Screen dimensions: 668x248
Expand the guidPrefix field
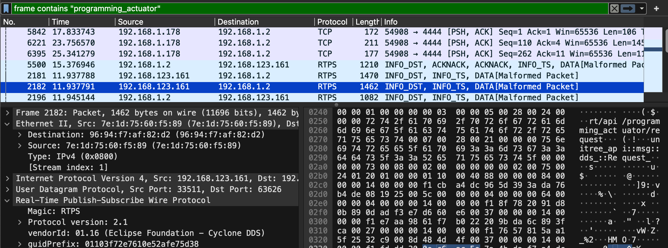pos(20,244)
